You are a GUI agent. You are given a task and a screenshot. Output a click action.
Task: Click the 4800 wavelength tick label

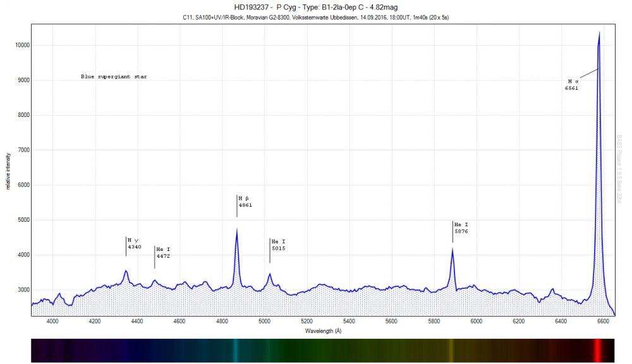222,321
